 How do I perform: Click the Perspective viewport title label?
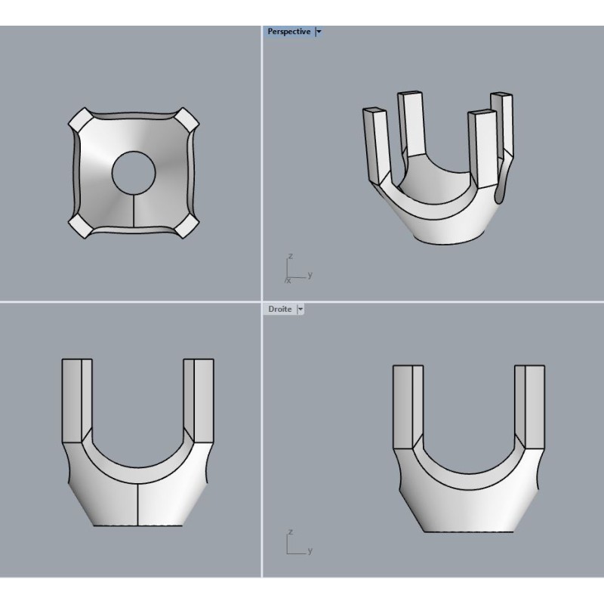[x=288, y=32]
